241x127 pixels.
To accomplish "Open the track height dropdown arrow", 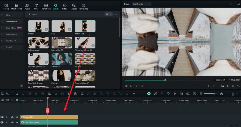I will [x=237, y=94].
